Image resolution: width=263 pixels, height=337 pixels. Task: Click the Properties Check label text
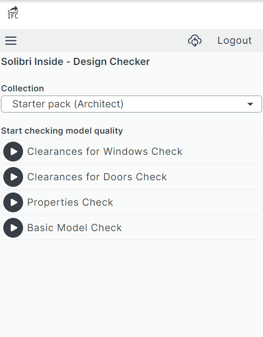coord(70,202)
